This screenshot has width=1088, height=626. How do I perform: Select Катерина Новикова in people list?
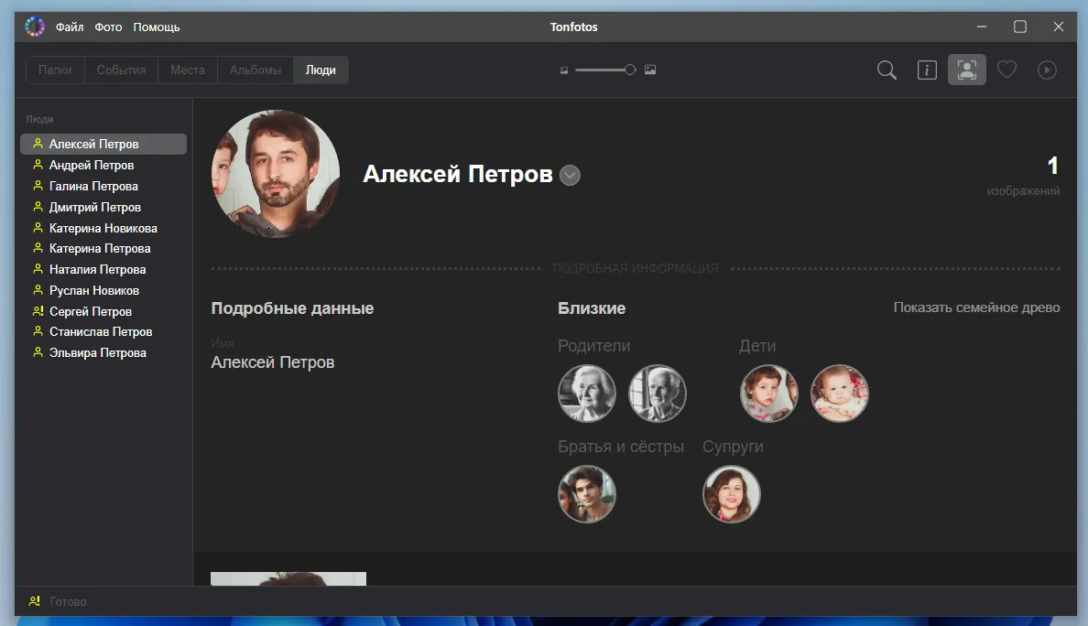103,228
